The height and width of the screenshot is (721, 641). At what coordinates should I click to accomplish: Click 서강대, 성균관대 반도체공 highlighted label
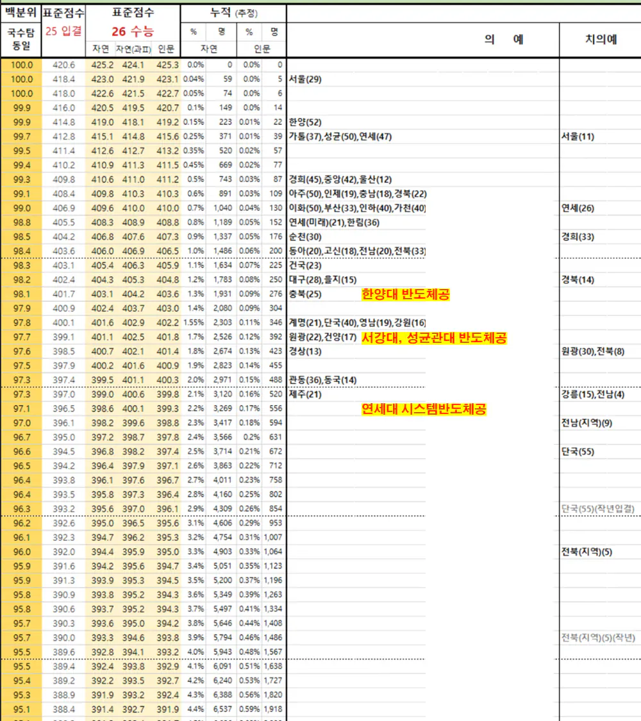[434, 338]
